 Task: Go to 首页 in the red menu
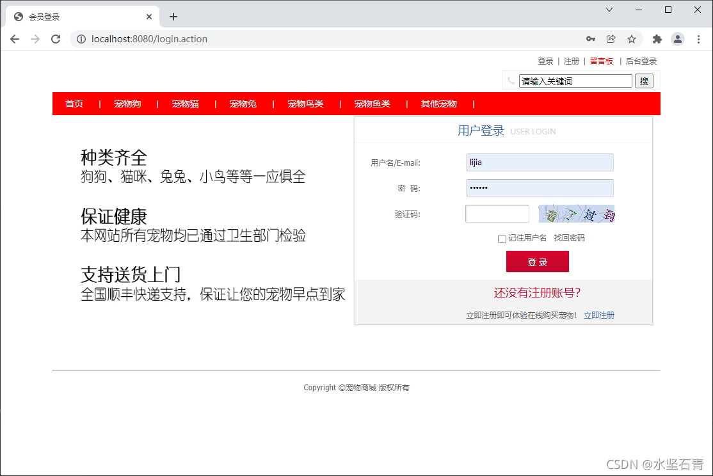pos(74,104)
